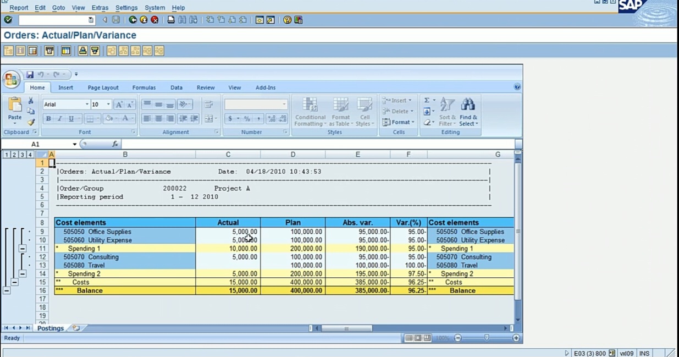Click the Excel Office button
Viewport: 679px width, 357px height.
11,79
